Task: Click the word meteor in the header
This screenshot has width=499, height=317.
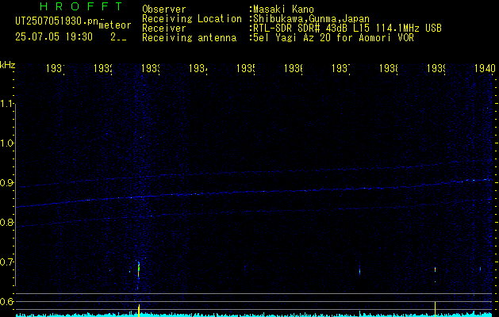Action: point(115,25)
